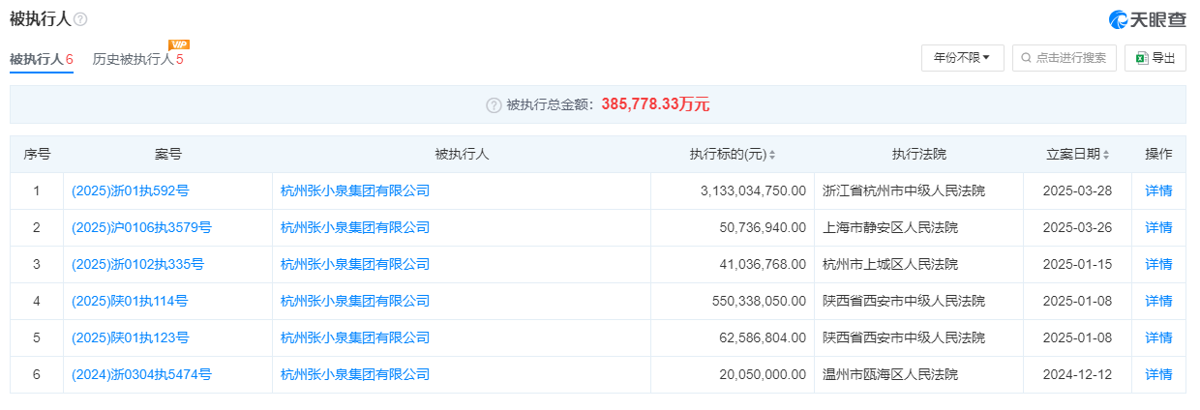Open 杭州张小泉集团有限公司 link in row 3

click(355, 264)
